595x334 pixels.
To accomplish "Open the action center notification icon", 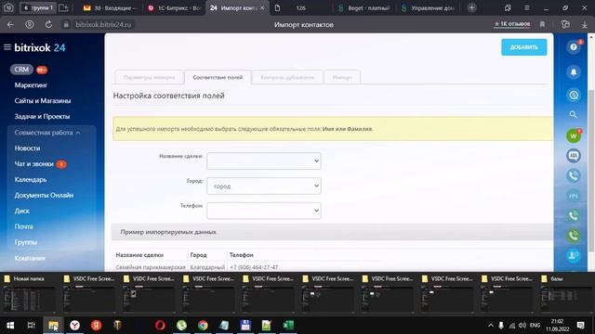I will coord(580,326).
